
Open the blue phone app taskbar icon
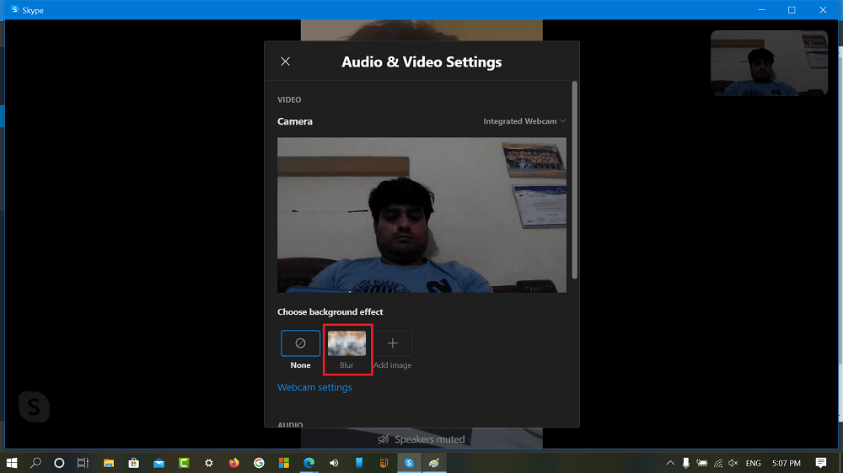point(359,463)
